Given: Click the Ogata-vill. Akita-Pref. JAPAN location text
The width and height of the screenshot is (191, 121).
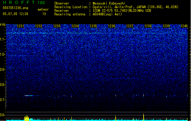Looking at the screenshot, I should pyautogui.click(x=135, y=7).
